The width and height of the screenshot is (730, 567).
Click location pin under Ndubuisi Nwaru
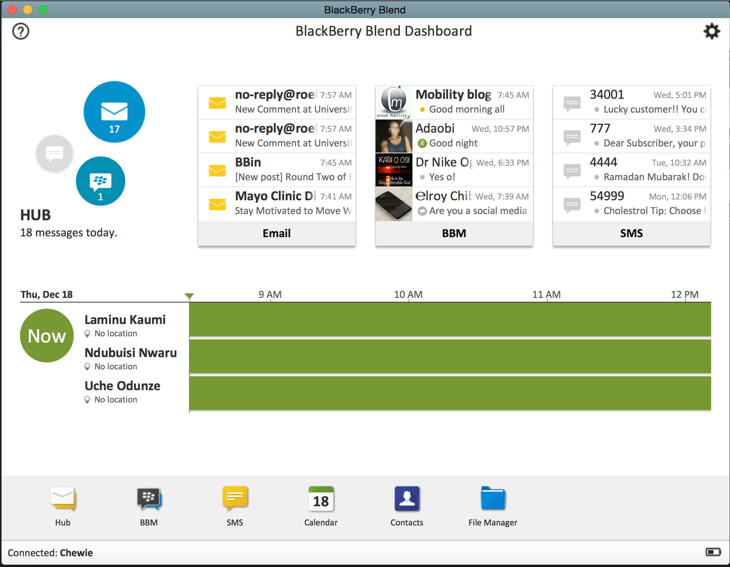[88, 367]
